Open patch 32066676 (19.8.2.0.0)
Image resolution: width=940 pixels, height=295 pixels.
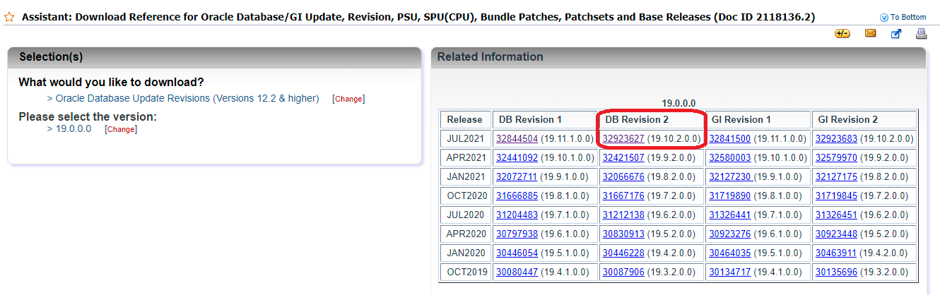tap(623, 176)
